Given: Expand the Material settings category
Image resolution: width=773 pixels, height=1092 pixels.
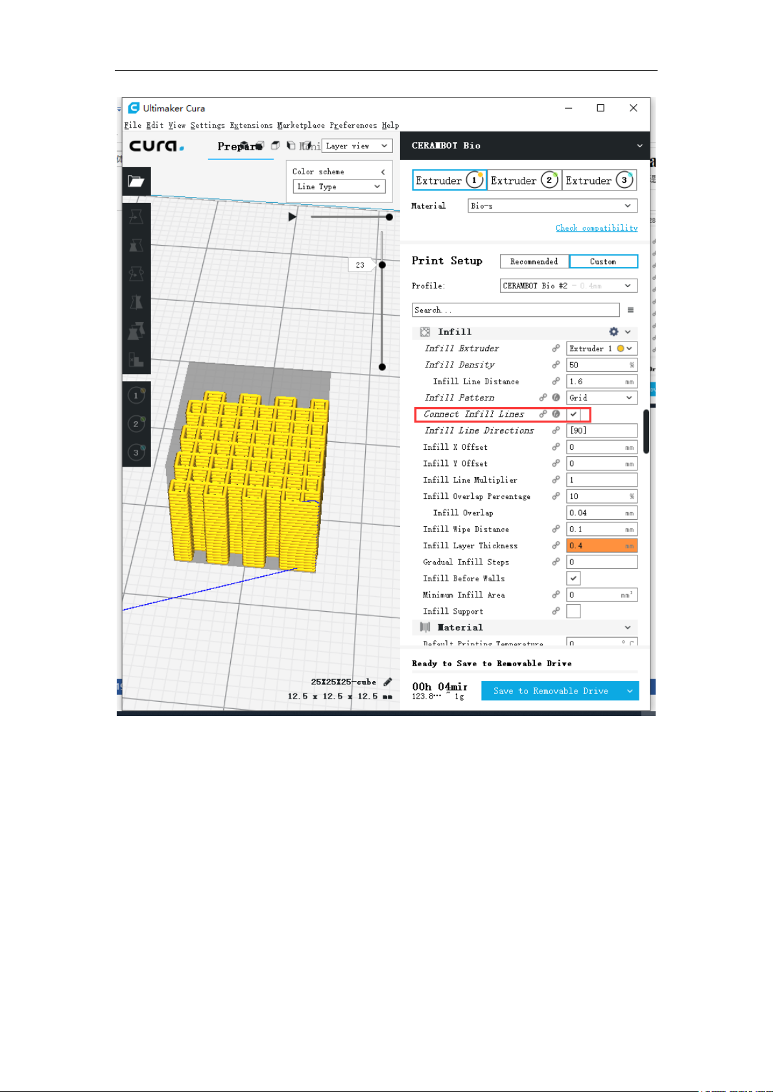Looking at the screenshot, I should tap(628, 627).
